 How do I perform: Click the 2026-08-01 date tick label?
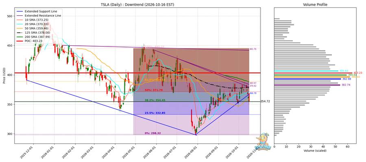192,152
